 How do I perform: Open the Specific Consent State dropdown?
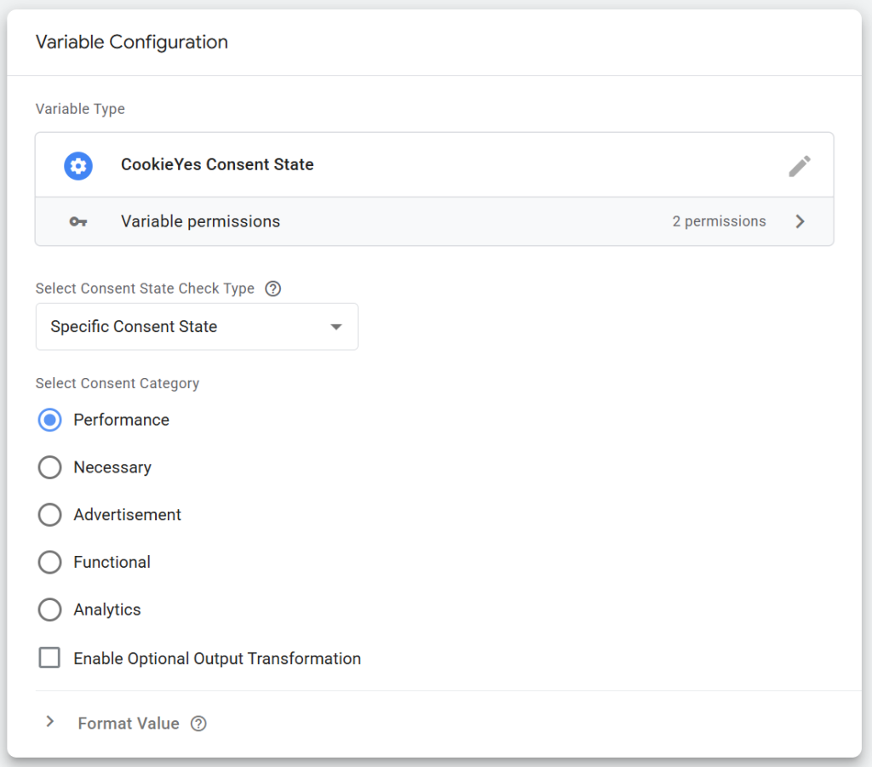click(197, 327)
